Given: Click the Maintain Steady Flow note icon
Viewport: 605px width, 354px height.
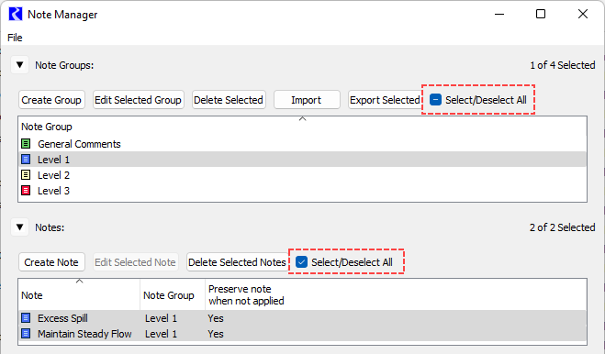Looking at the screenshot, I should coord(26,334).
